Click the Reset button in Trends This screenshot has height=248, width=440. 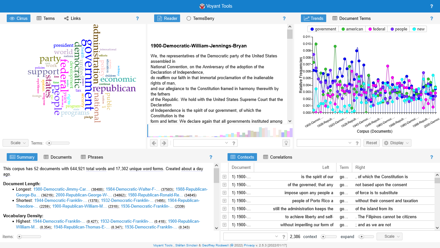pyautogui.click(x=372, y=143)
